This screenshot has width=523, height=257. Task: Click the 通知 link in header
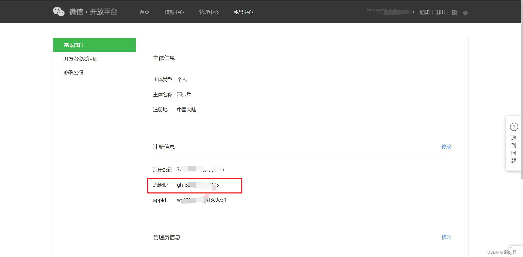pos(425,12)
